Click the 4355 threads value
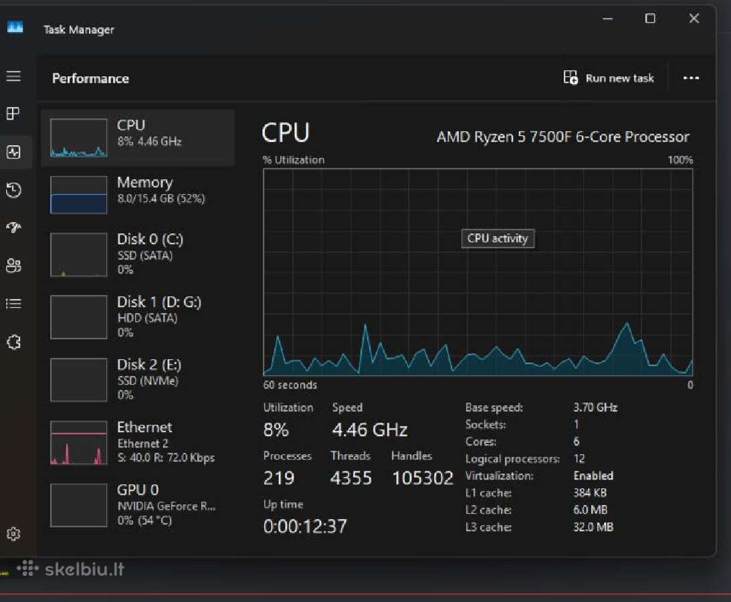 [351, 478]
